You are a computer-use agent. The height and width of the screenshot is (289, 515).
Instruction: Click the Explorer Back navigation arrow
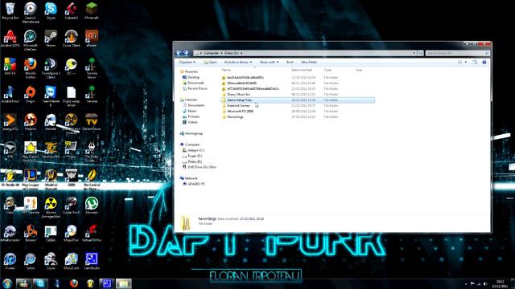point(179,53)
